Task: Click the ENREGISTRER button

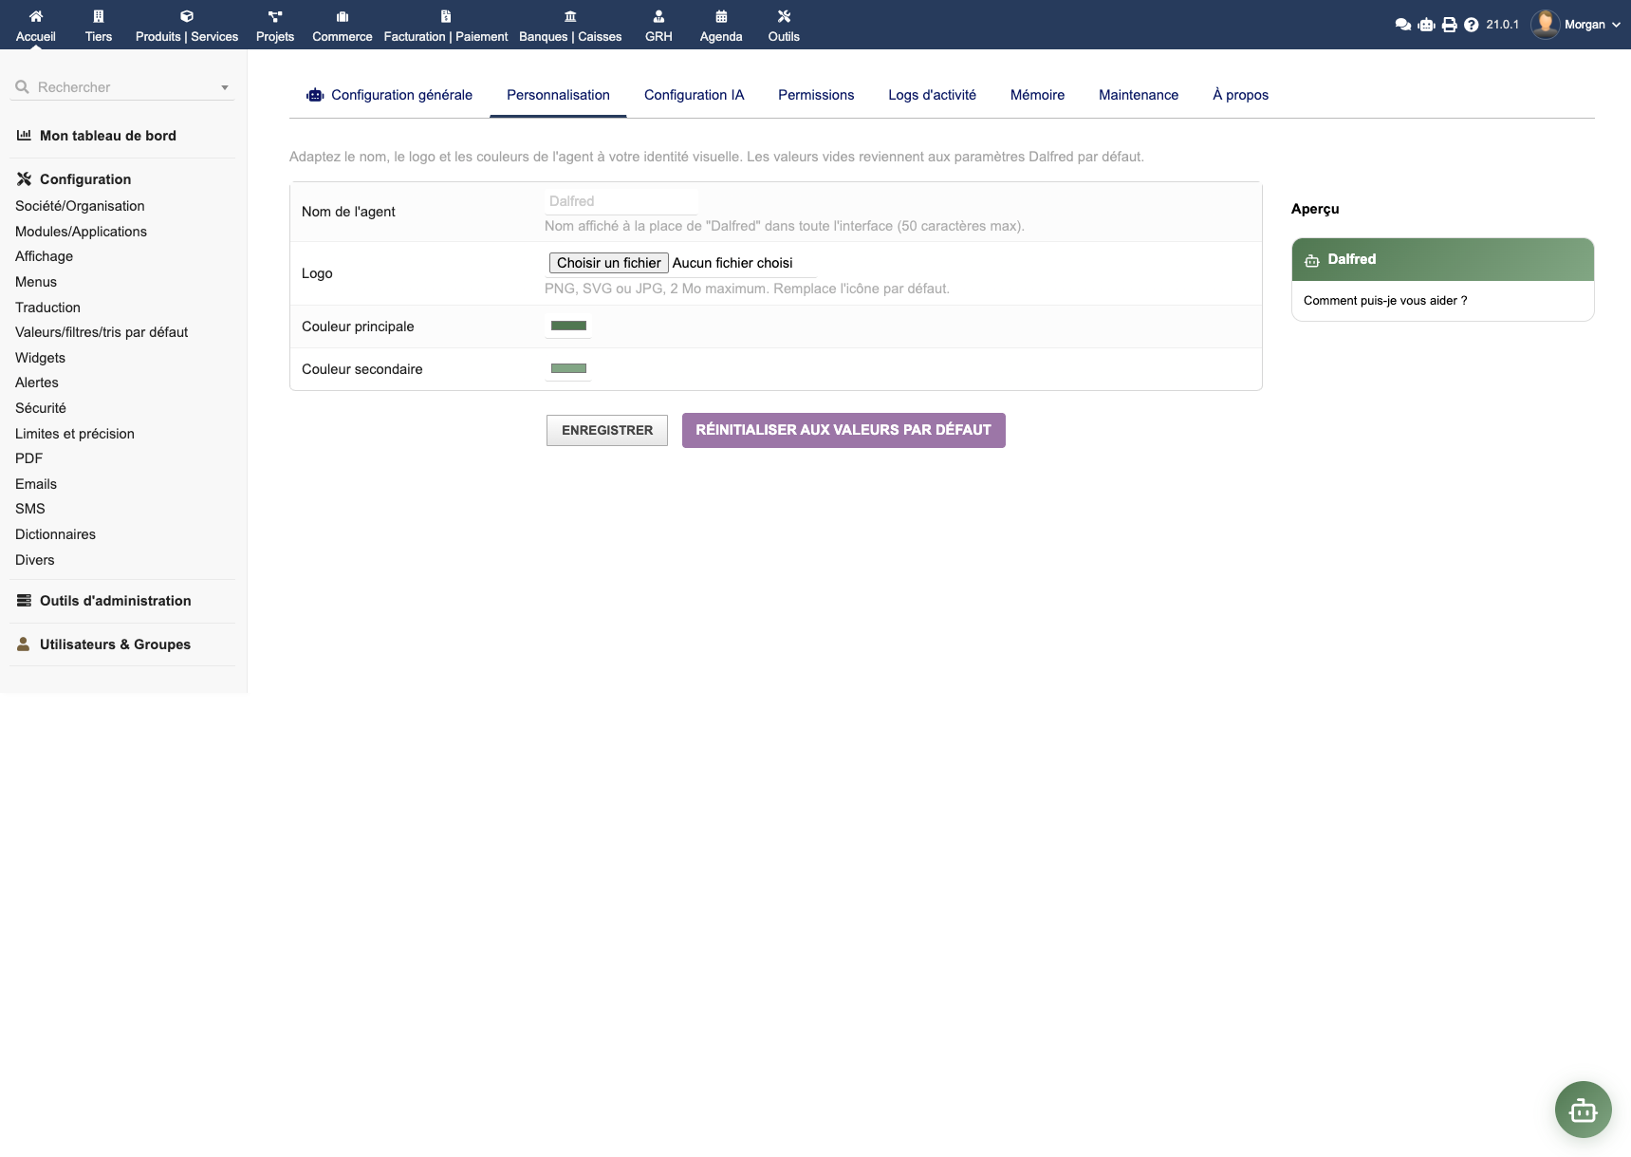Action: (x=607, y=430)
